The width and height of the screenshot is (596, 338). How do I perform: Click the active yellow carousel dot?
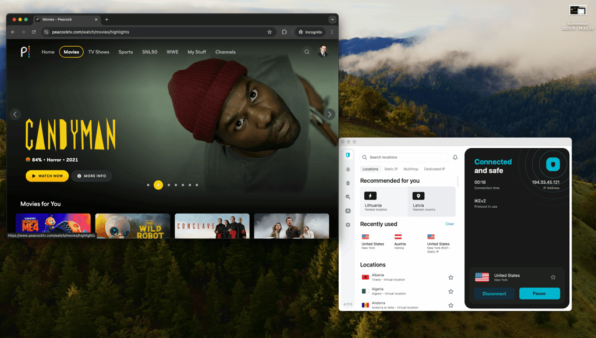pyautogui.click(x=158, y=185)
